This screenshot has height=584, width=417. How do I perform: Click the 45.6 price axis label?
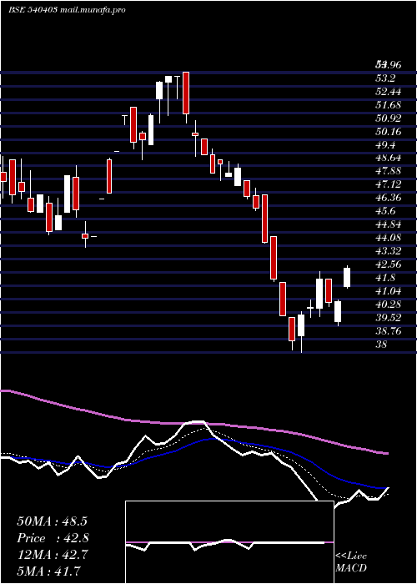(x=384, y=211)
